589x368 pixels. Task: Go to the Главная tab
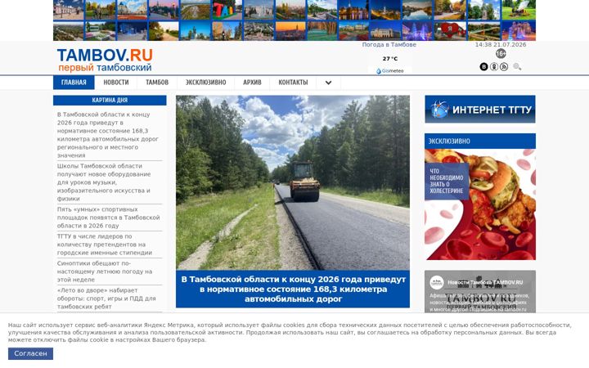74,83
